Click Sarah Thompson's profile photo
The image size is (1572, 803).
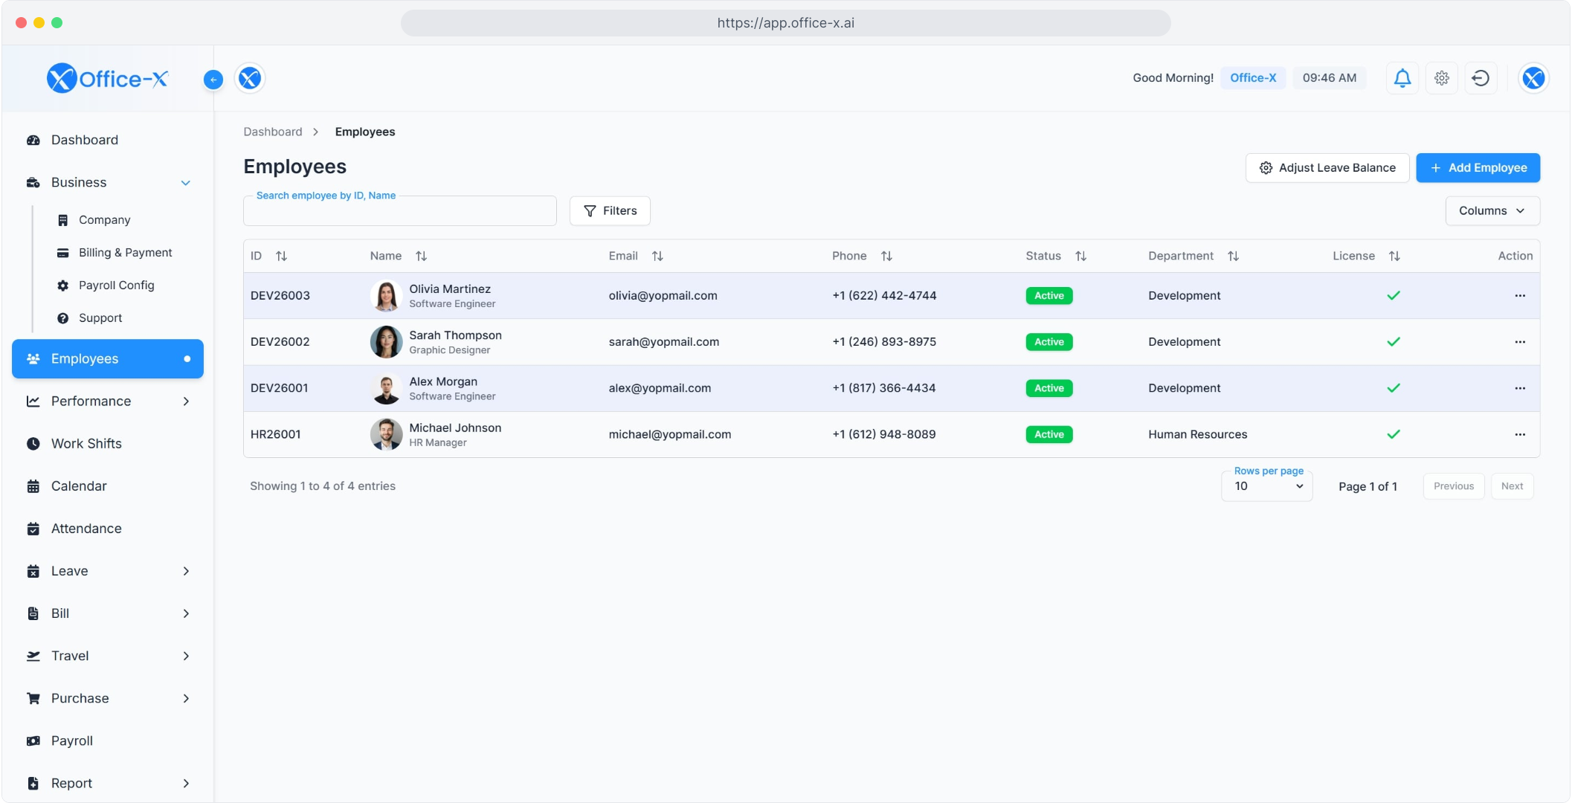click(x=386, y=342)
